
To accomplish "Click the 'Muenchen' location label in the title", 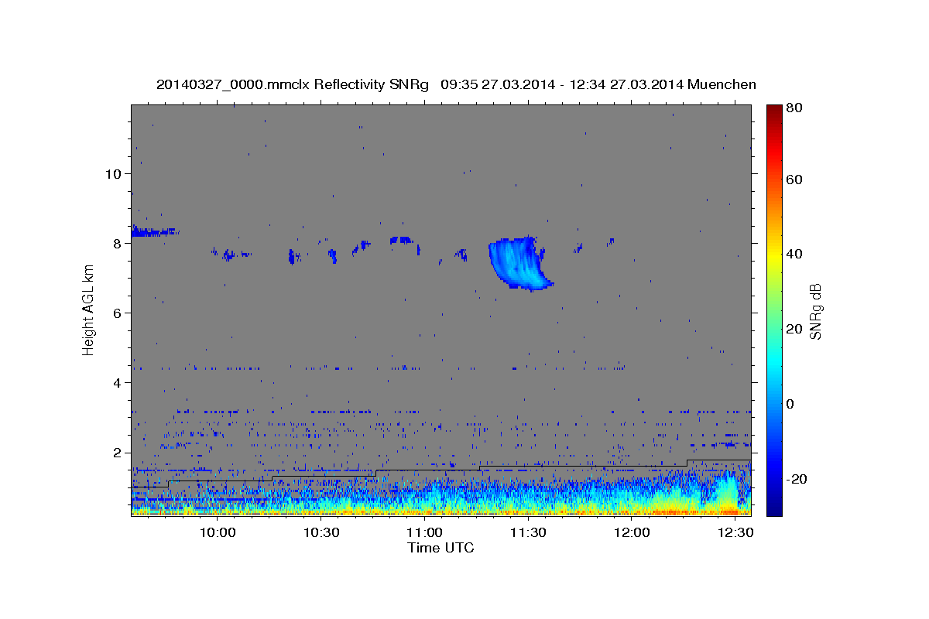I will click(721, 84).
